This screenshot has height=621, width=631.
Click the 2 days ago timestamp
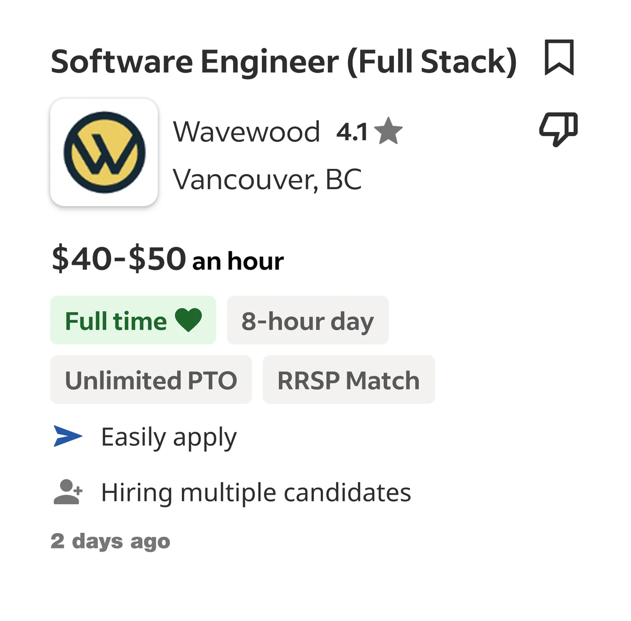tap(110, 542)
